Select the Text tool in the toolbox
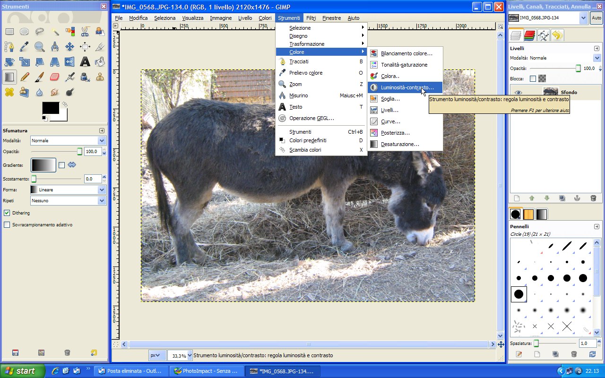The height and width of the screenshot is (378, 605). click(85, 61)
